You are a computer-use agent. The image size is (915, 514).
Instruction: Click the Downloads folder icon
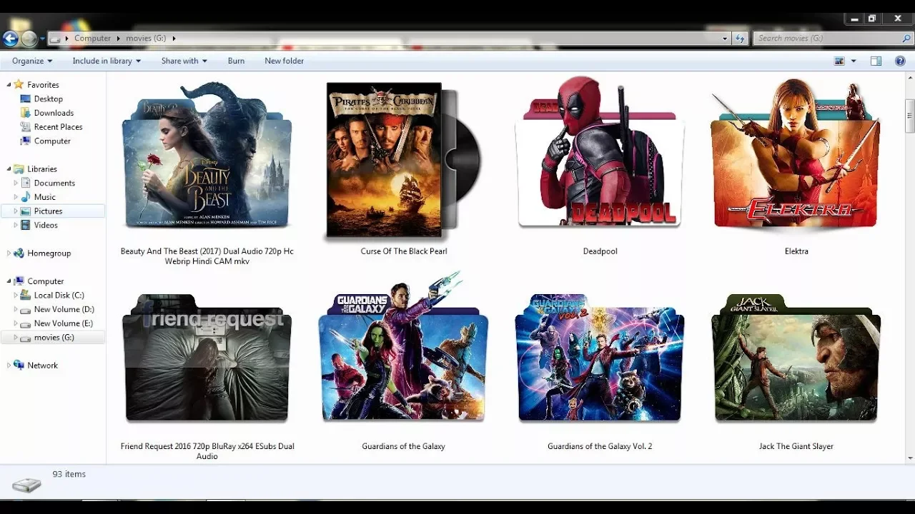coord(26,113)
